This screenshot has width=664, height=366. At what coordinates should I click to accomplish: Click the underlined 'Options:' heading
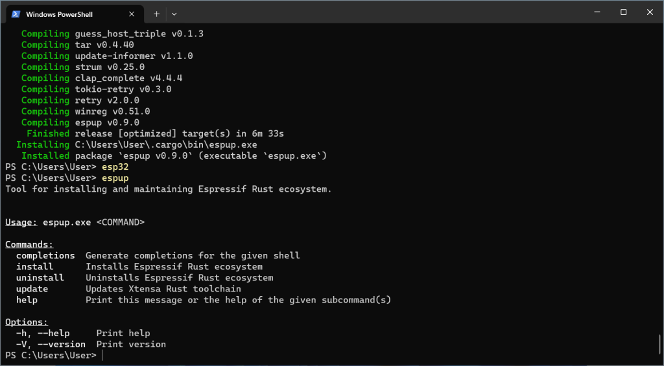click(27, 322)
